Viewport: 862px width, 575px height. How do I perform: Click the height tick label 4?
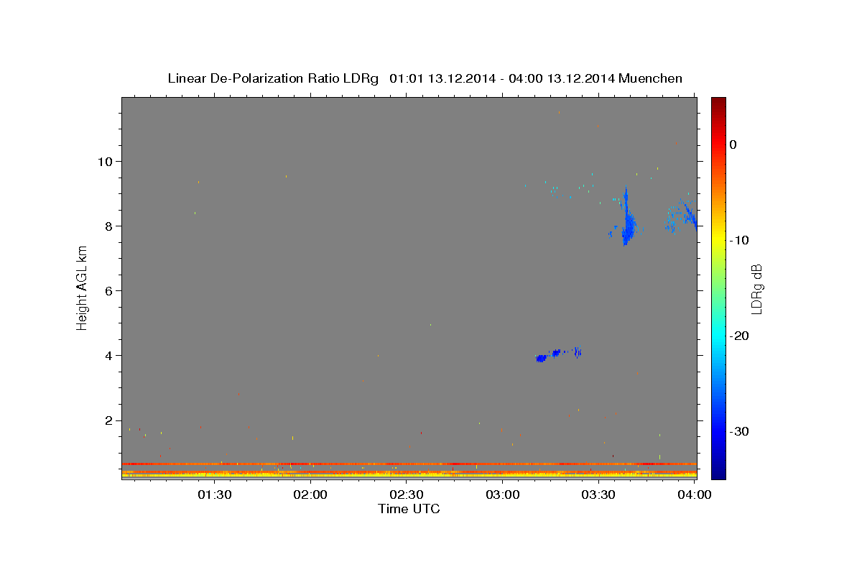[x=110, y=356]
